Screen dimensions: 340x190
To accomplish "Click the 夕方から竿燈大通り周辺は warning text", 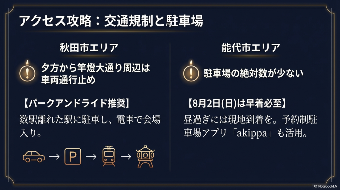I will click(x=96, y=68).
